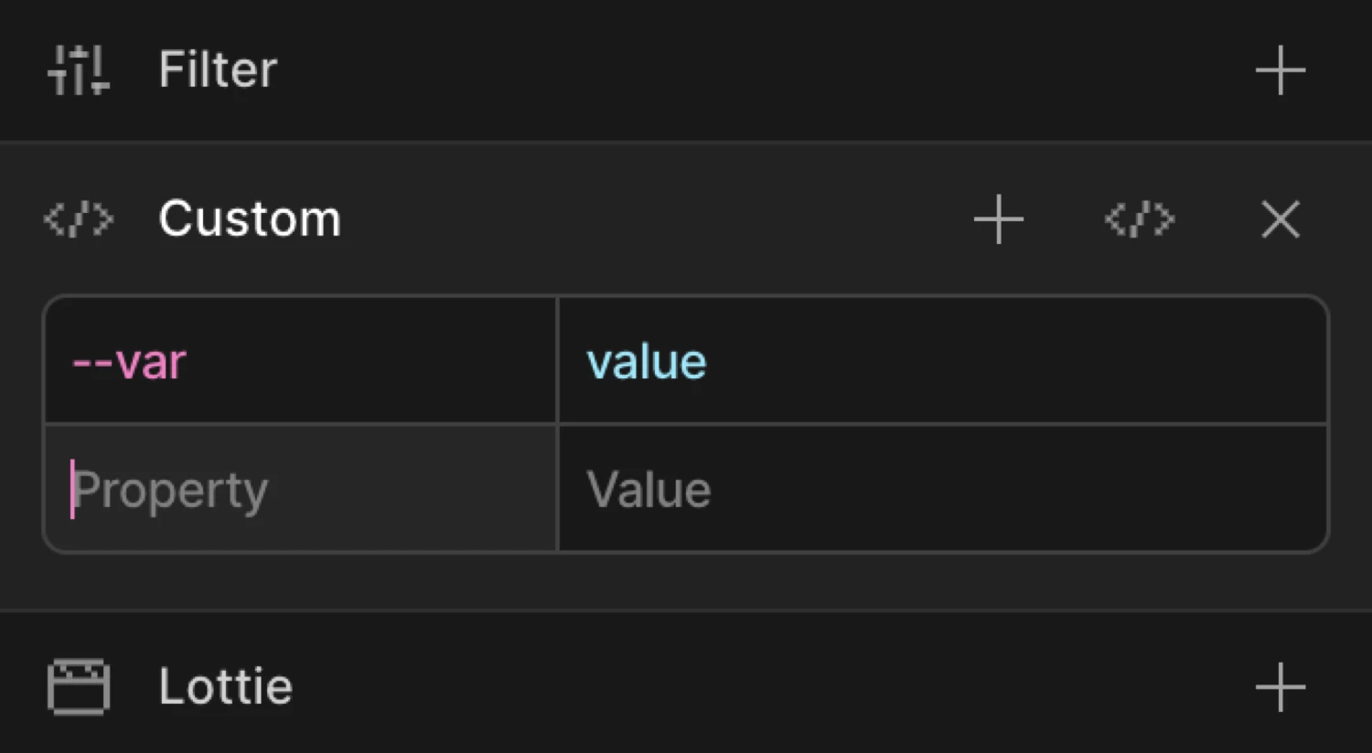Viewport: 1372px width, 753px height.
Task: Click the Filter section header label
Action: [217, 69]
